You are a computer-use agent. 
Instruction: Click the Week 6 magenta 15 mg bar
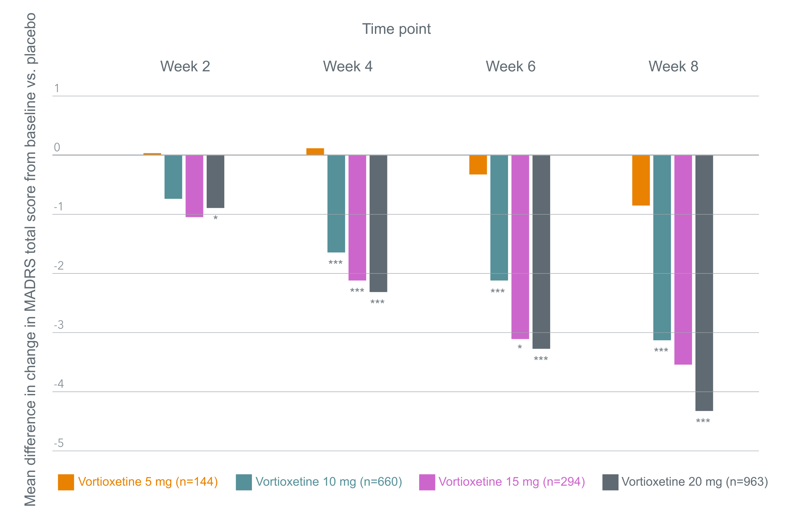520,247
